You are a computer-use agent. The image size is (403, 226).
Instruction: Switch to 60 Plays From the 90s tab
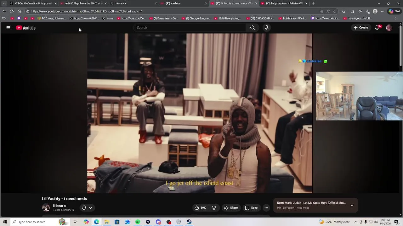(x=83, y=3)
